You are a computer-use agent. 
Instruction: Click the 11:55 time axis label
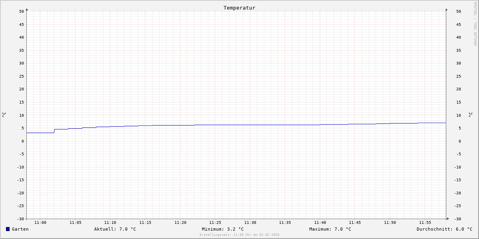pos(425,223)
